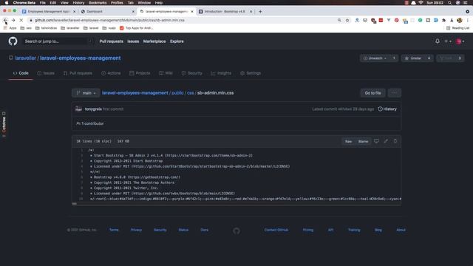Open About footer link
473x266 pixels.
pyautogui.click(x=401, y=230)
